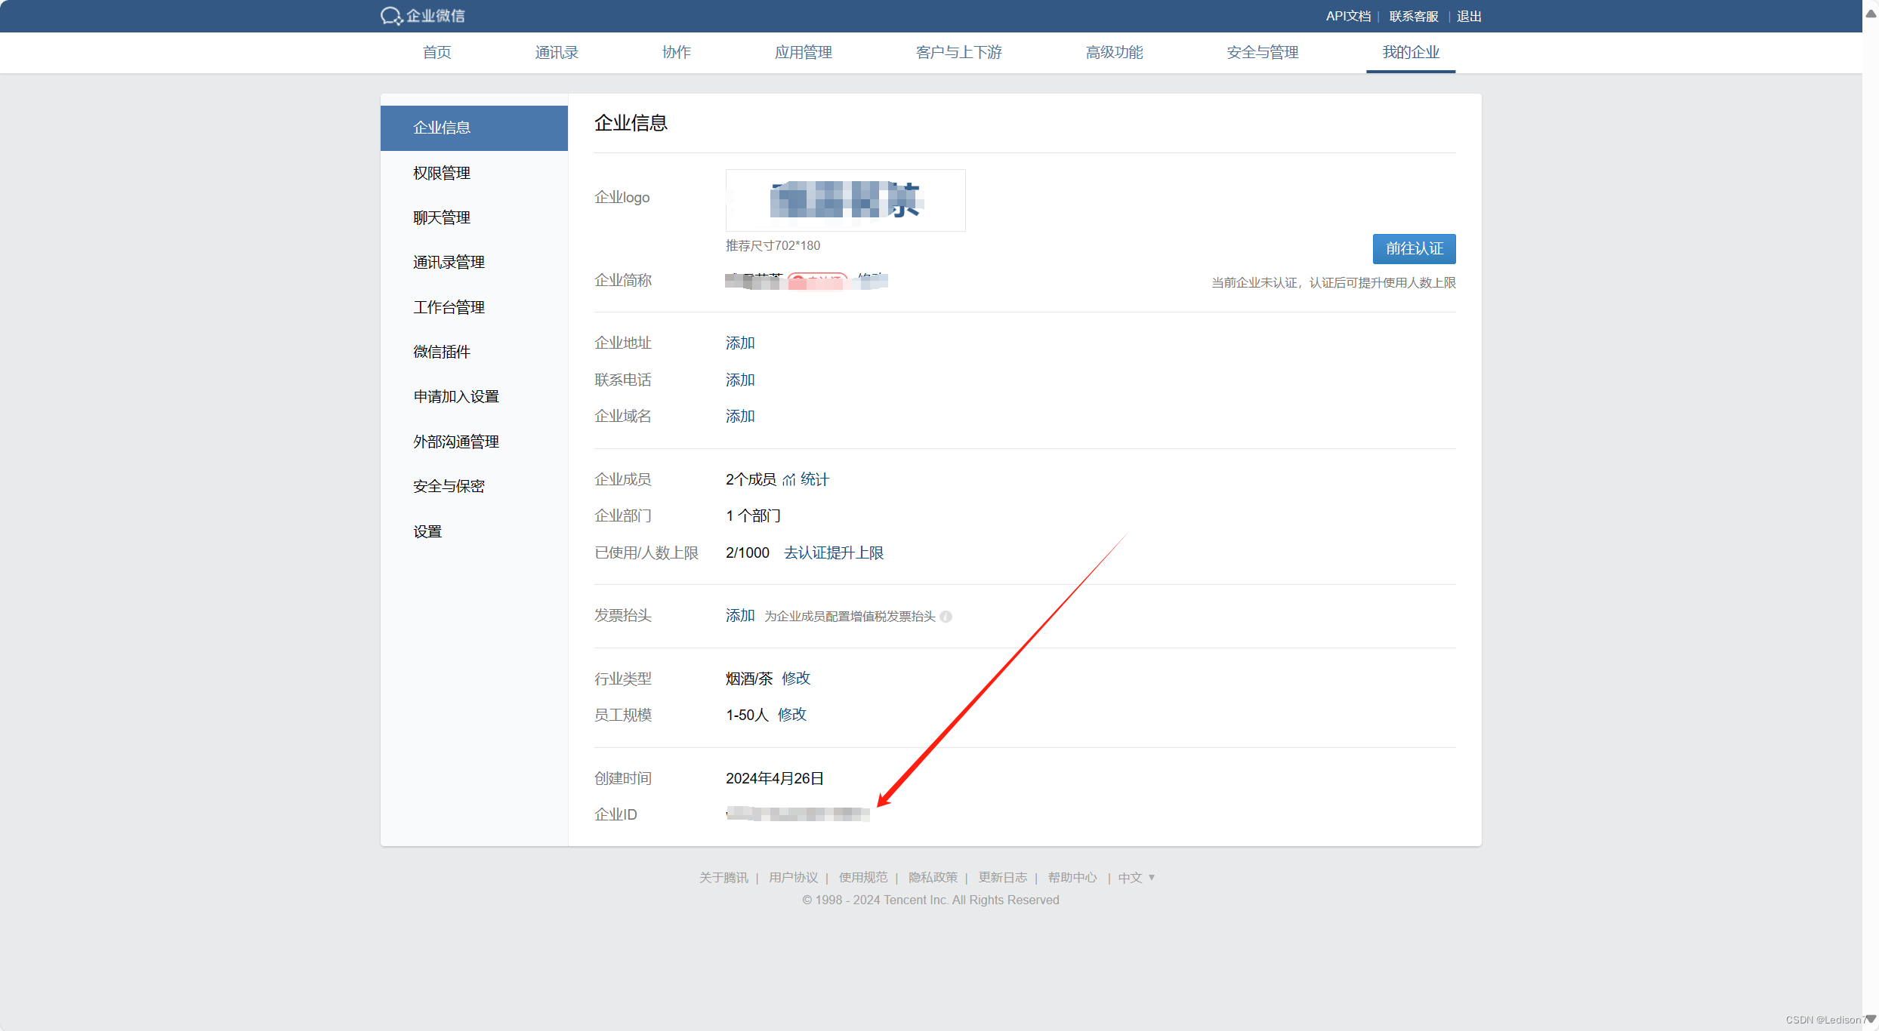Viewport: 1879px width, 1031px height.
Task: Open 帮助中心 footer link
Action: (x=1072, y=877)
